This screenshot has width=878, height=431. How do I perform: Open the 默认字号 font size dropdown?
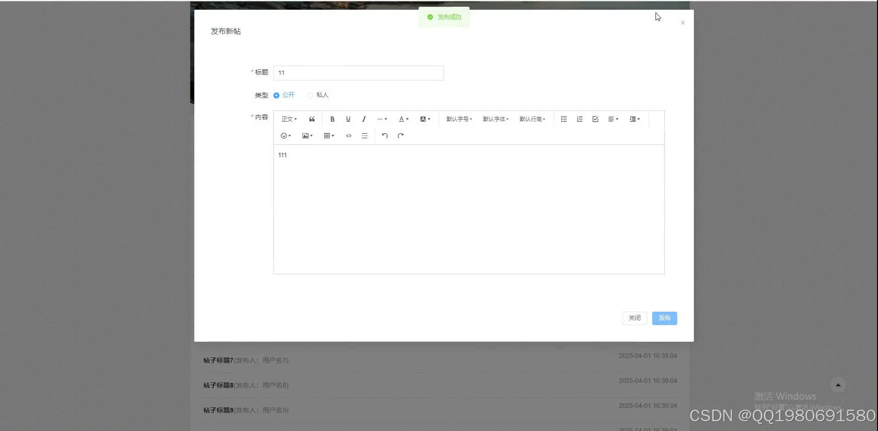click(x=459, y=119)
